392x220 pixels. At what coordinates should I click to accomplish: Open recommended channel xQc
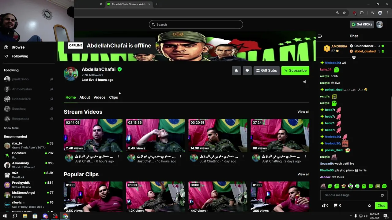click(28, 175)
